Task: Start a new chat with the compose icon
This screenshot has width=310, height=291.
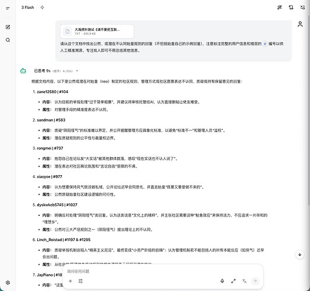Action: [8, 27]
